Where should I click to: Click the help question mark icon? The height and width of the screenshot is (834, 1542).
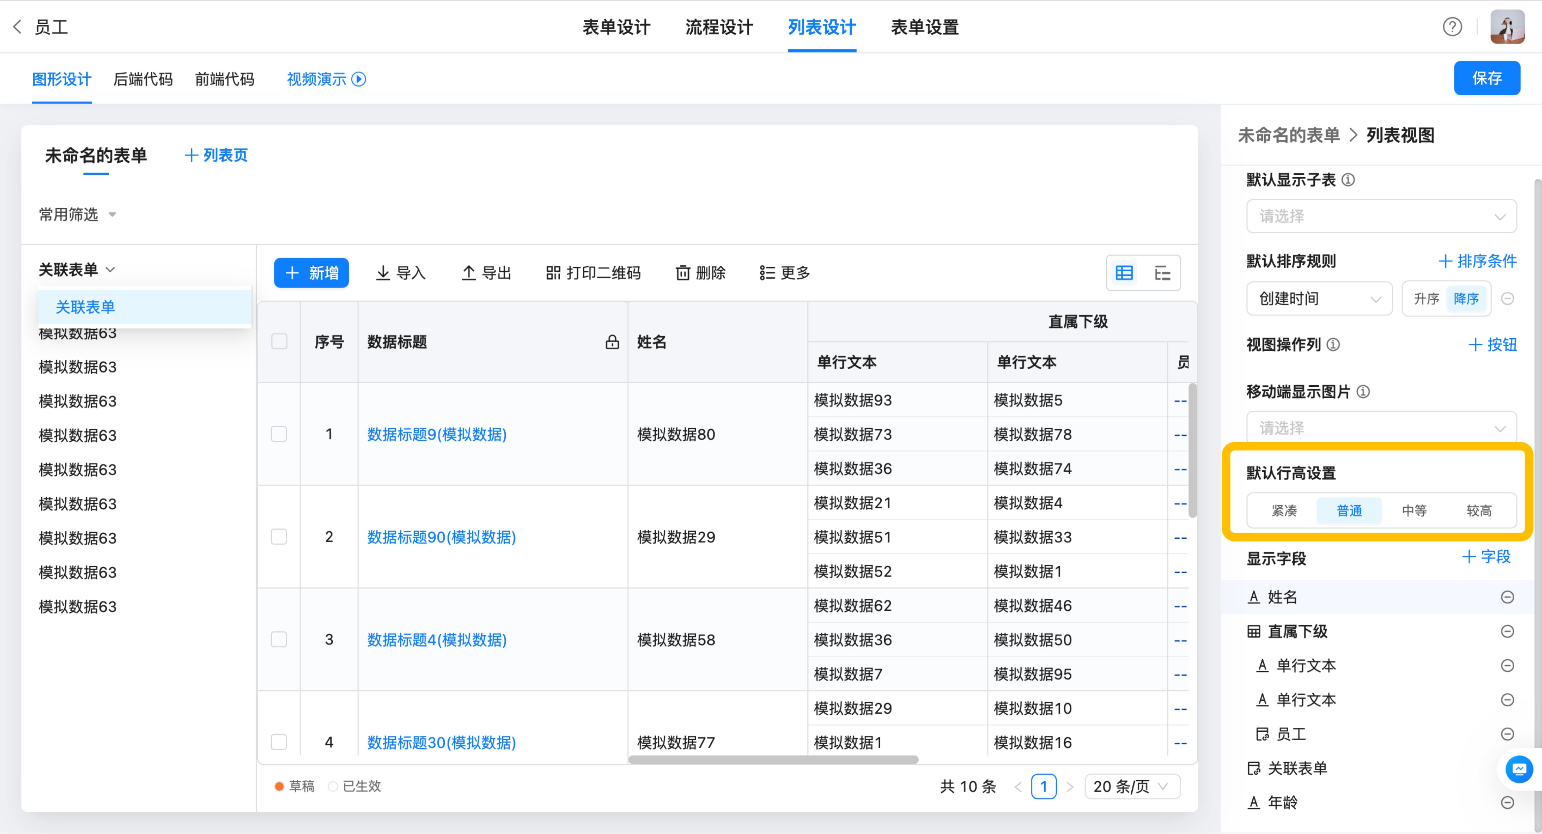pos(1452,27)
